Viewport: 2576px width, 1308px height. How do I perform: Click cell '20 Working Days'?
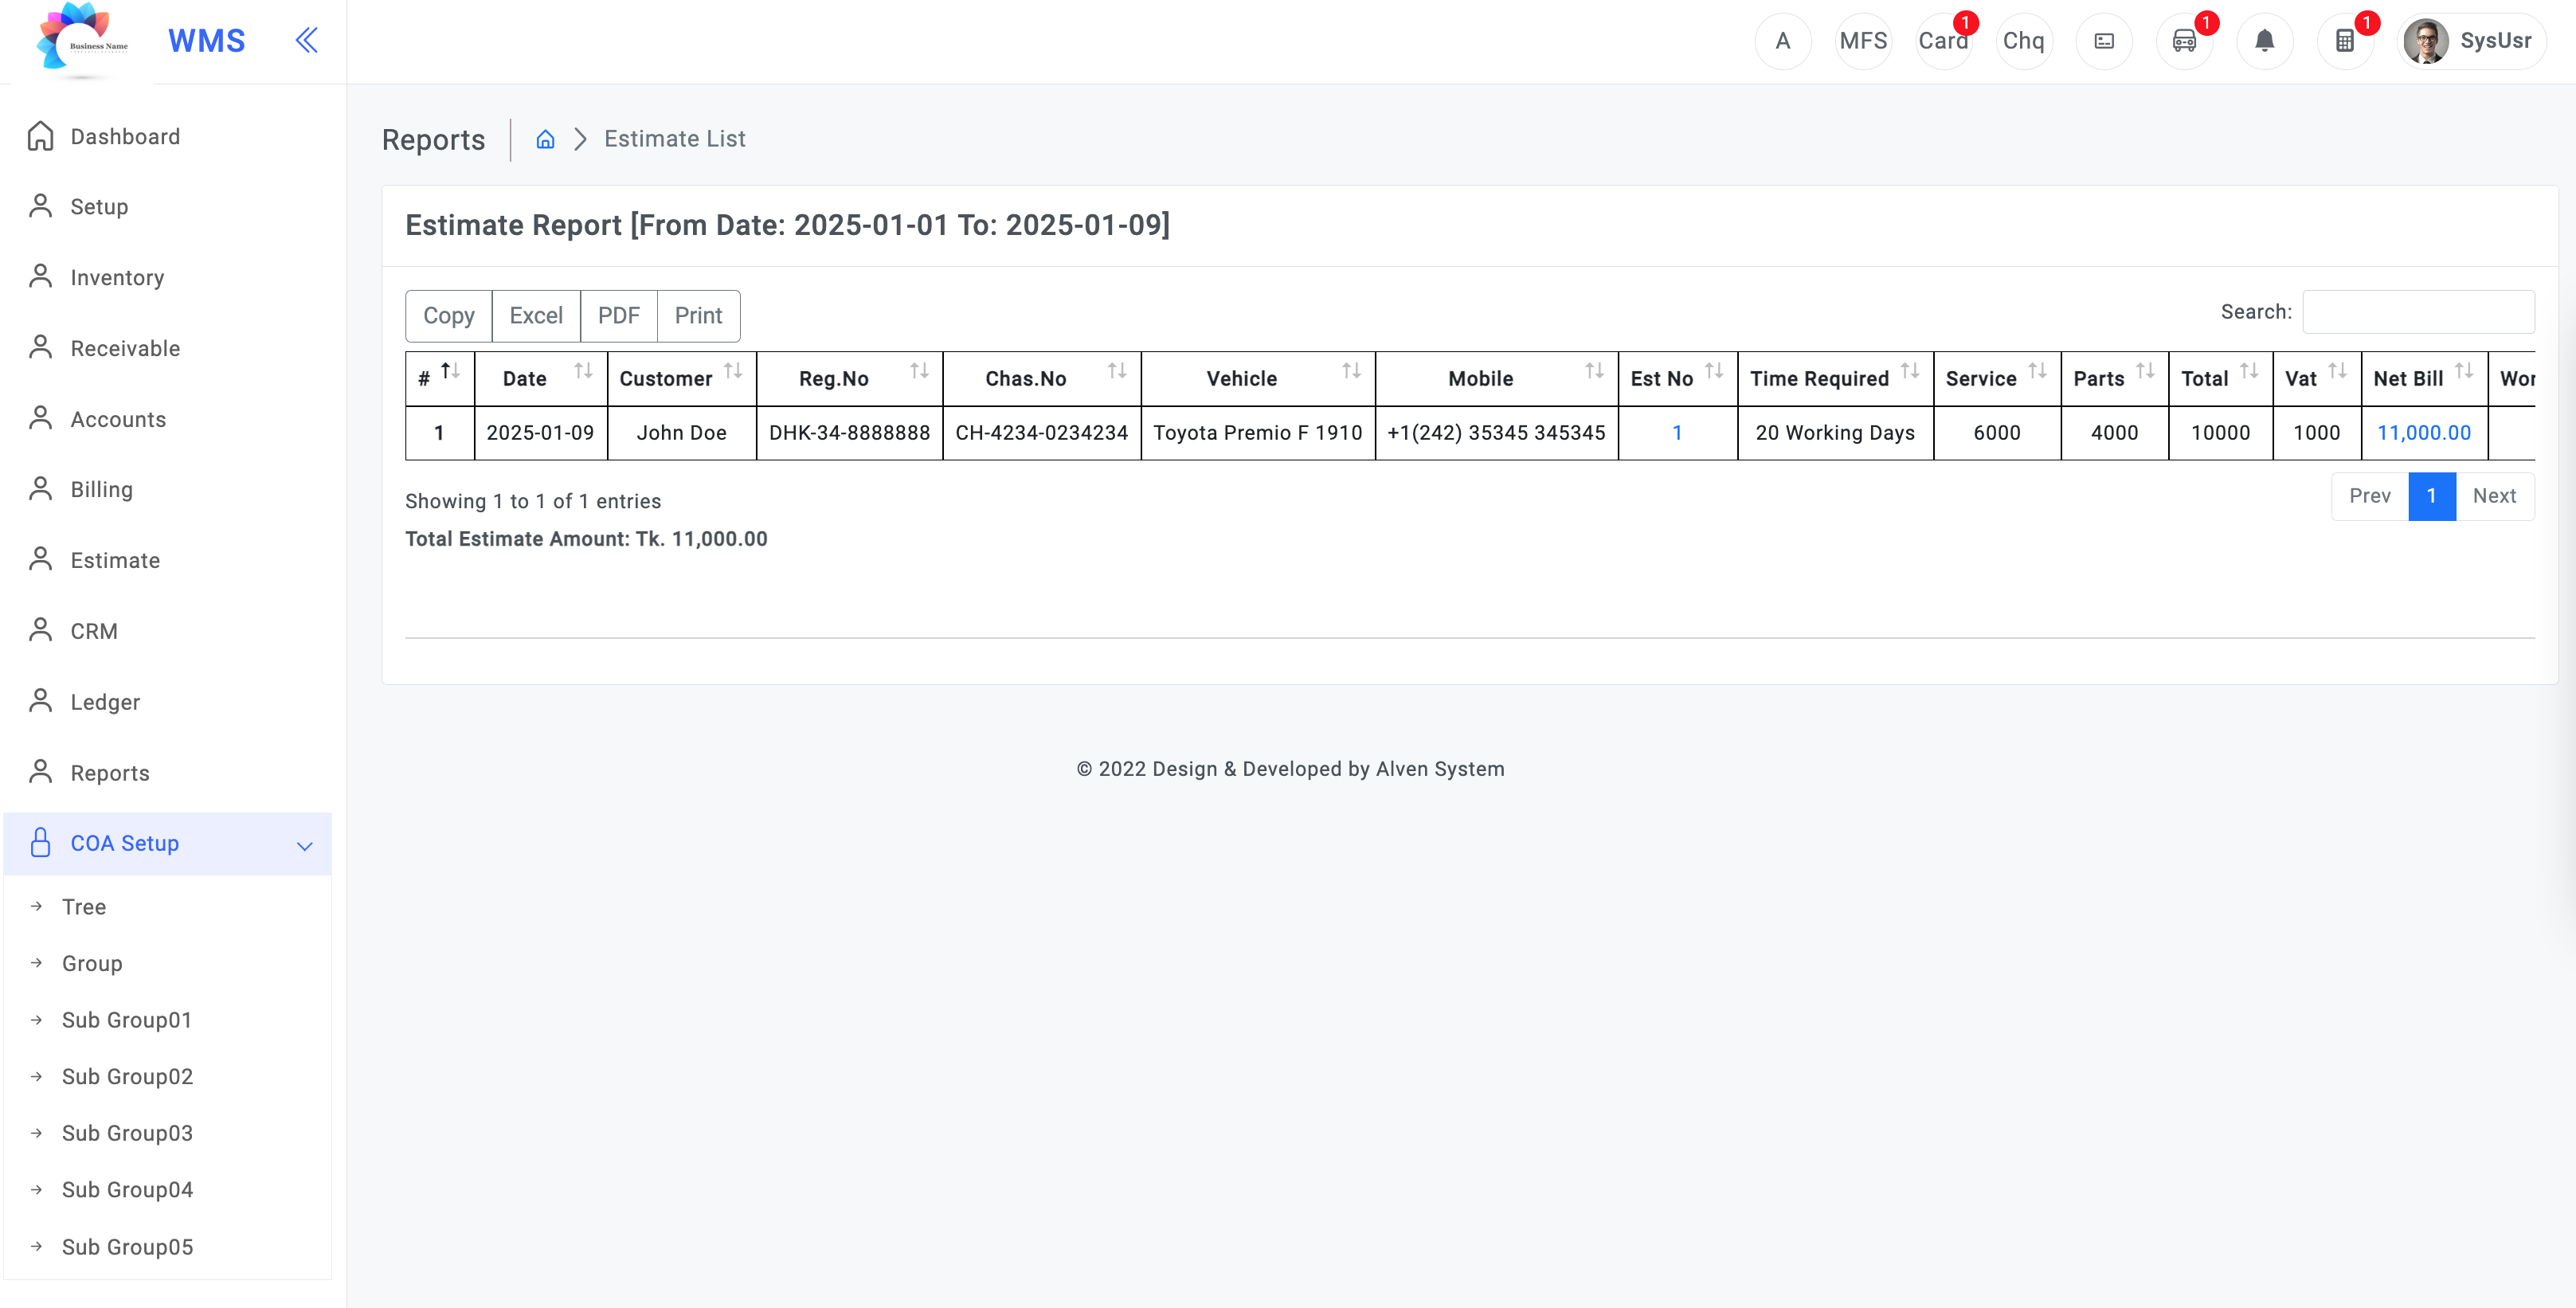click(x=1835, y=433)
